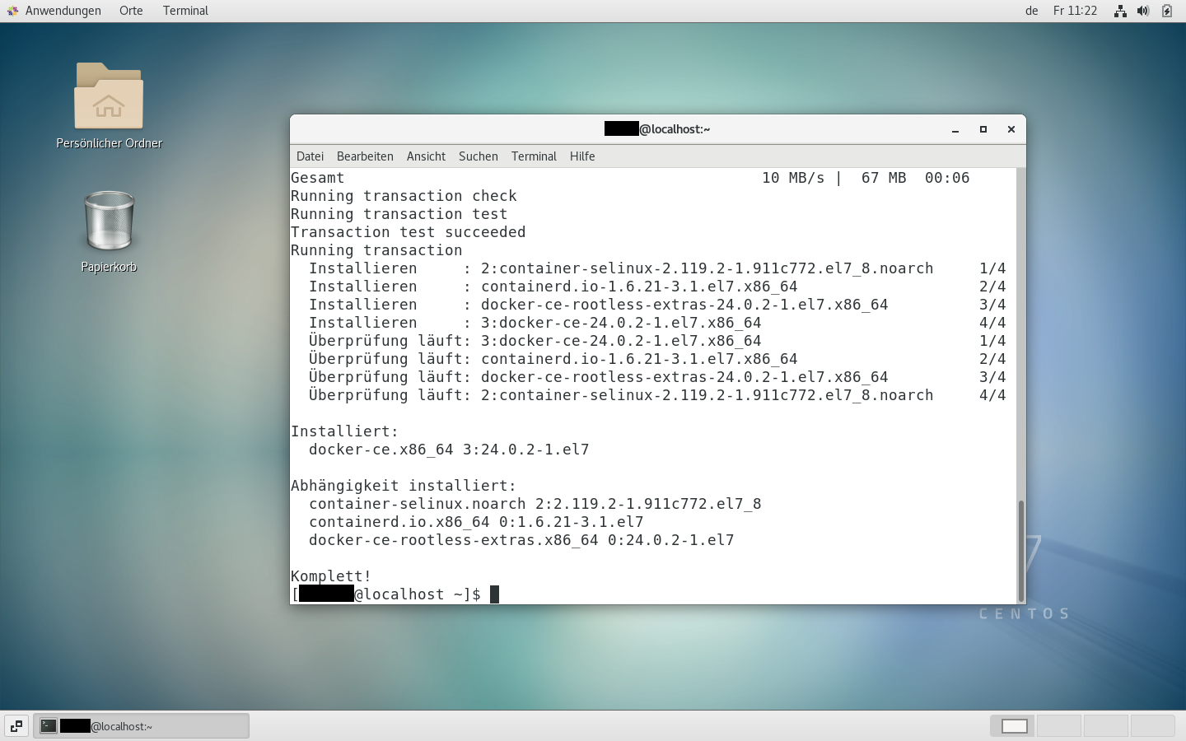Click the 'Running transaction test' line
1186x741 pixels.
(x=399, y=214)
